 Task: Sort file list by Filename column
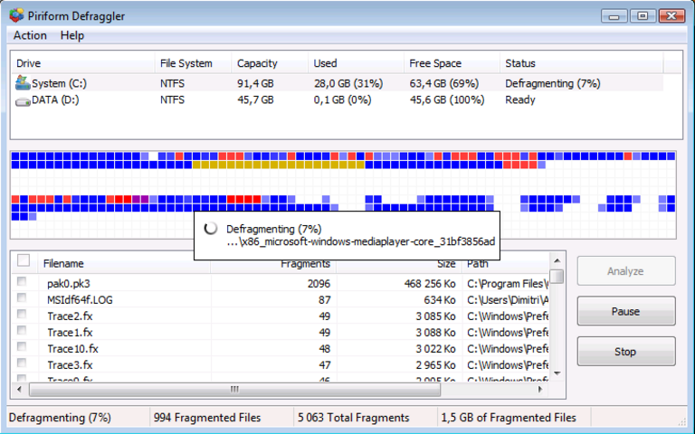[125, 263]
